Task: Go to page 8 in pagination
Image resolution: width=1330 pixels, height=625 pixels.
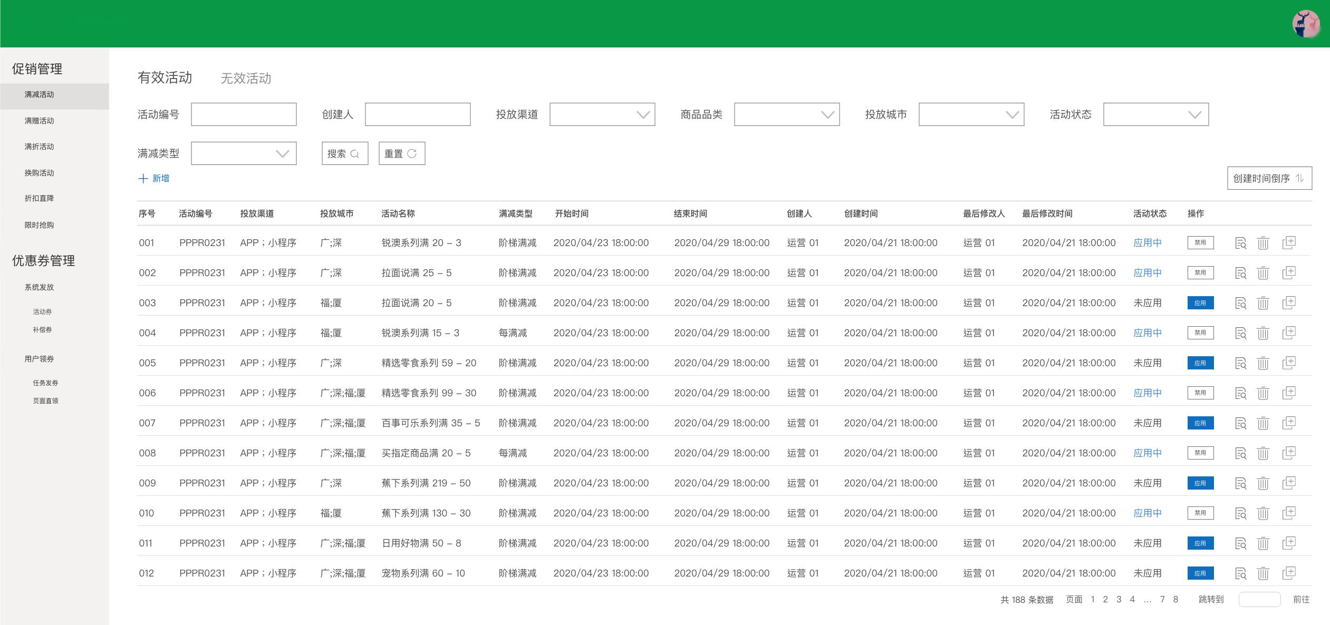Action: [1175, 599]
